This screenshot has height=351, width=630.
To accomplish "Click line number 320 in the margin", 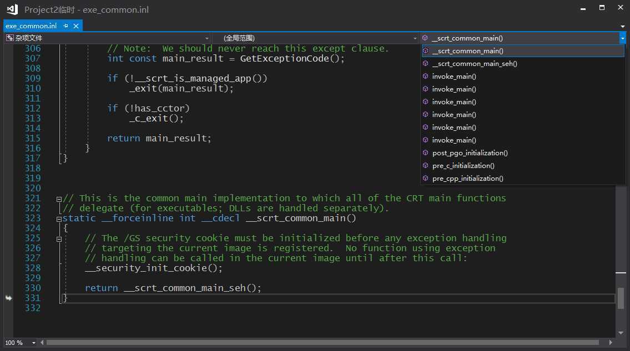I will pos(33,189).
